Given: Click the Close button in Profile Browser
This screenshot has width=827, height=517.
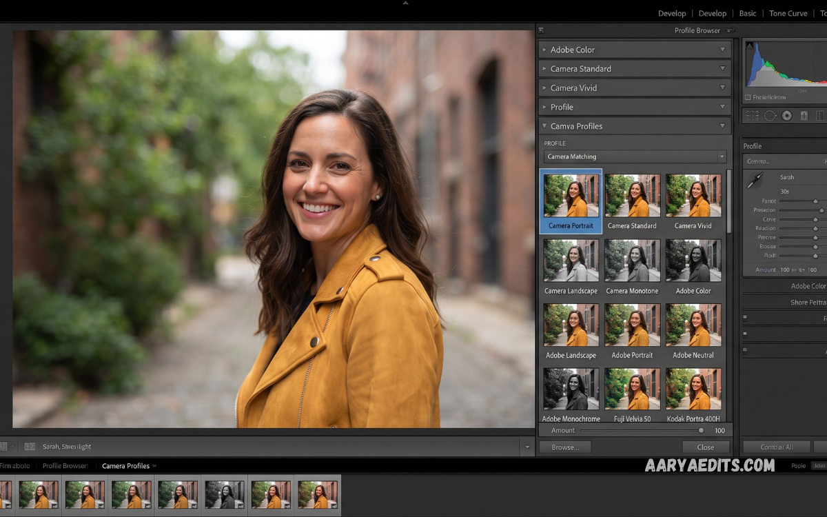Looking at the screenshot, I should coord(706,447).
